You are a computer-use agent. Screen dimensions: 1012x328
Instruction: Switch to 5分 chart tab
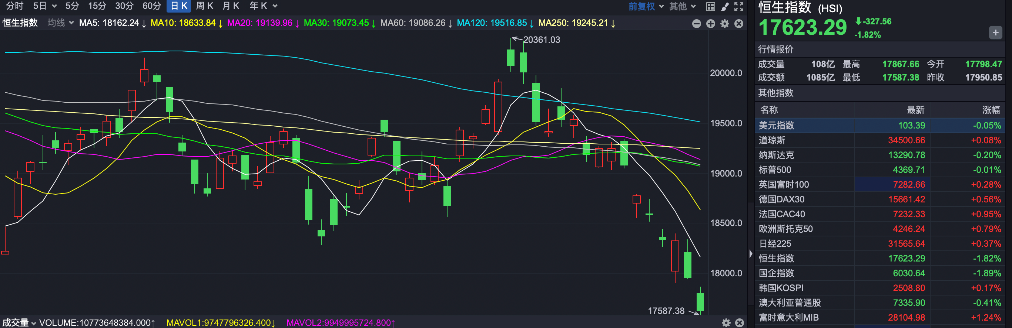point(72,6)
